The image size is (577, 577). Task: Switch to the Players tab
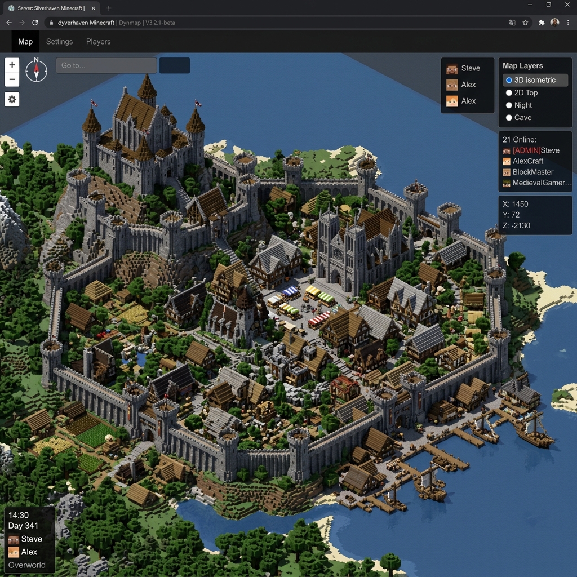pyautogui.click(x=98, y=42)
